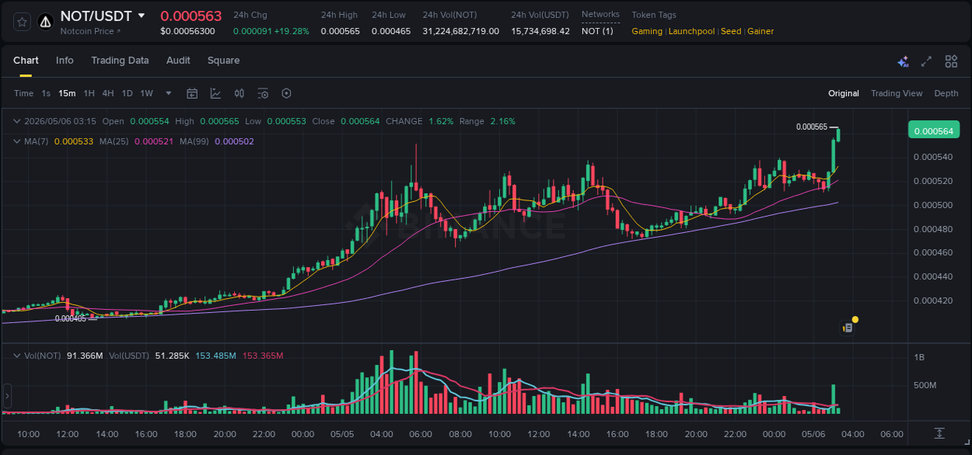Switch to Original chart view

[x=844, y=93]
